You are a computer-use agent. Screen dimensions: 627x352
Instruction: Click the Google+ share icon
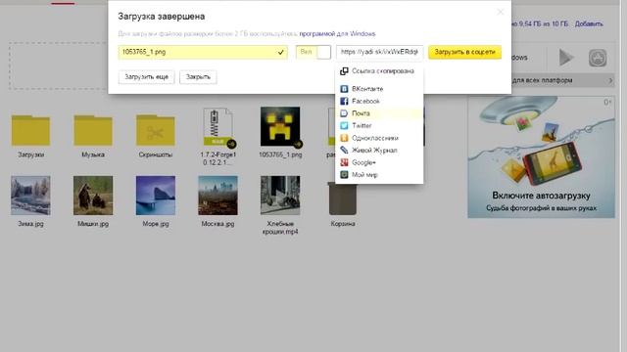point(344,162)
